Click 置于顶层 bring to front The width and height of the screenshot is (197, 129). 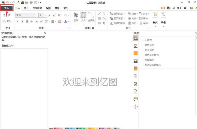[116, 14]
